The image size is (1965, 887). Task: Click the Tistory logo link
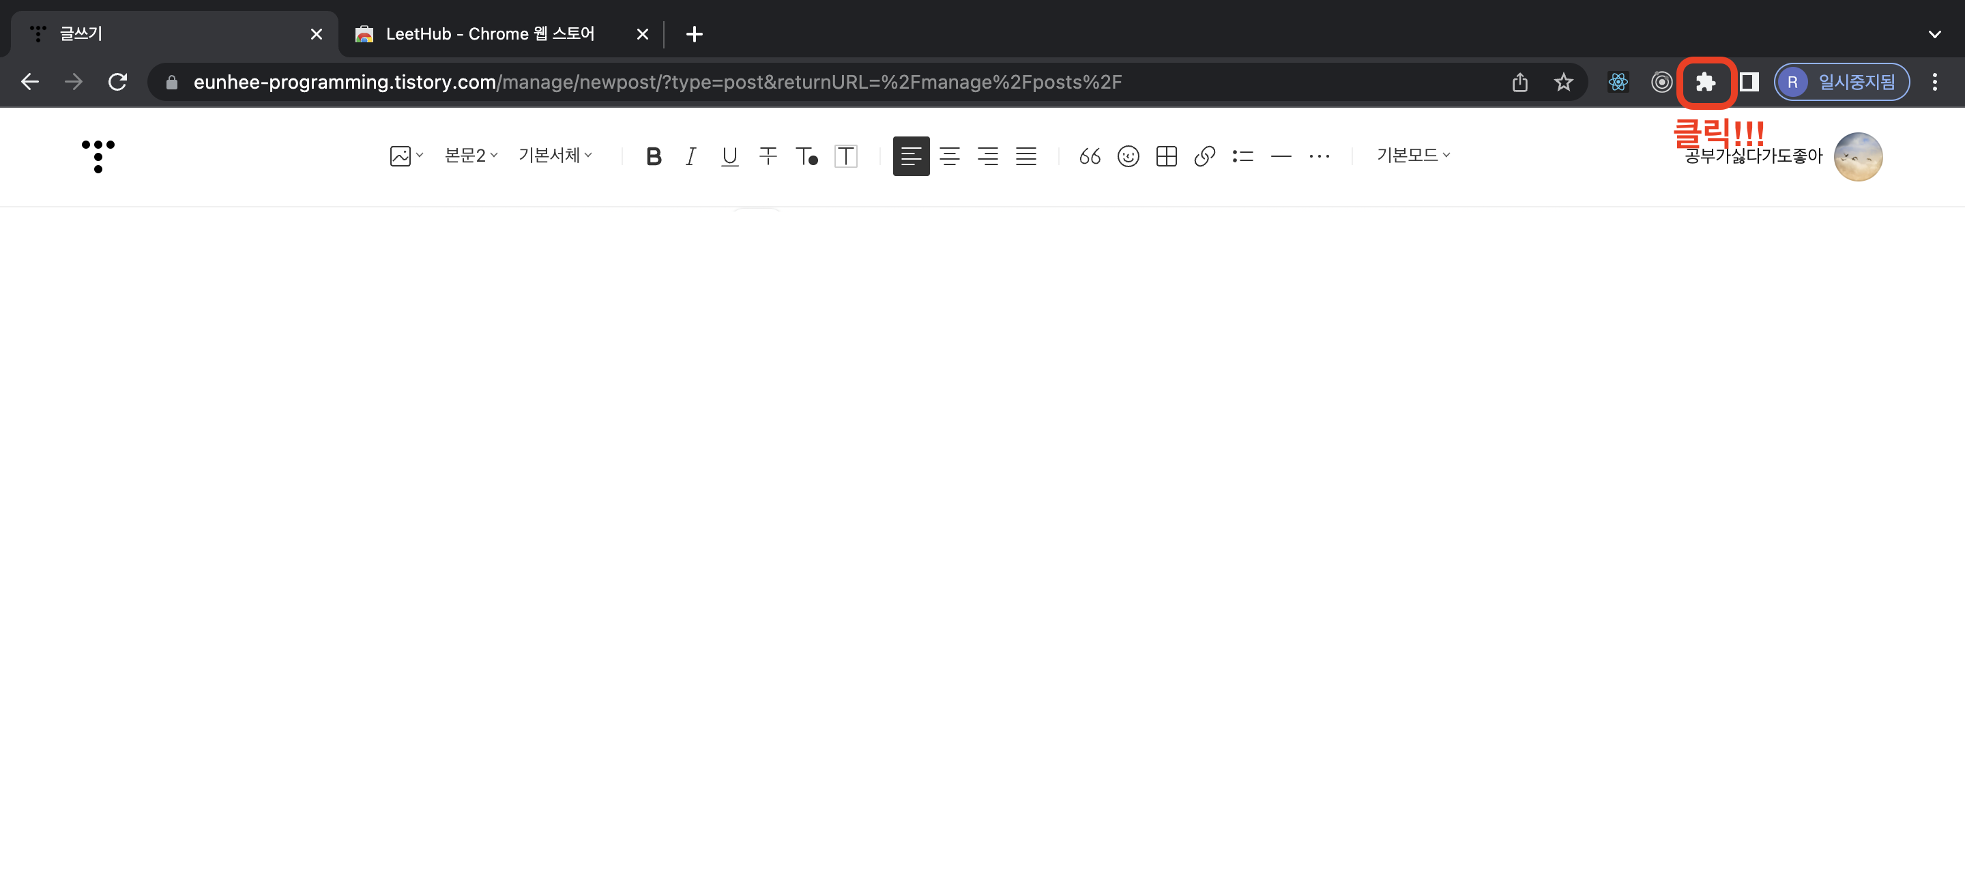[x=98, y=156]
